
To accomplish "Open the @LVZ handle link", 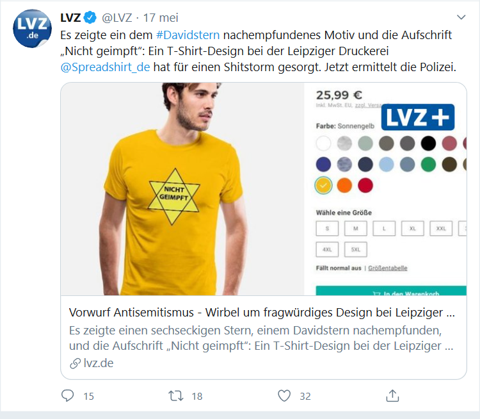I will click(x=117, y=18).
